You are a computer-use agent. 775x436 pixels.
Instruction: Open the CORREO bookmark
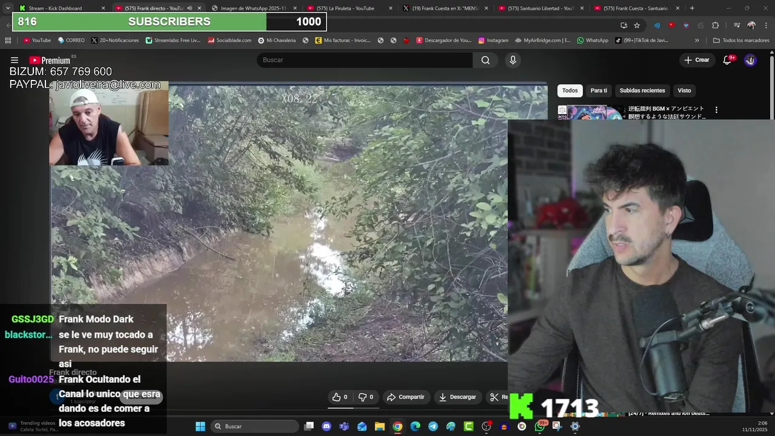tap(71, 41)
